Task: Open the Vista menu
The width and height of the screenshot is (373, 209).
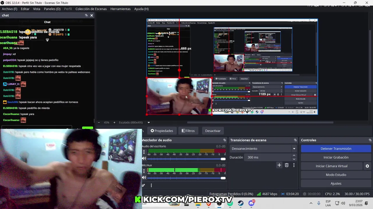Action: [x=37, y=9]
